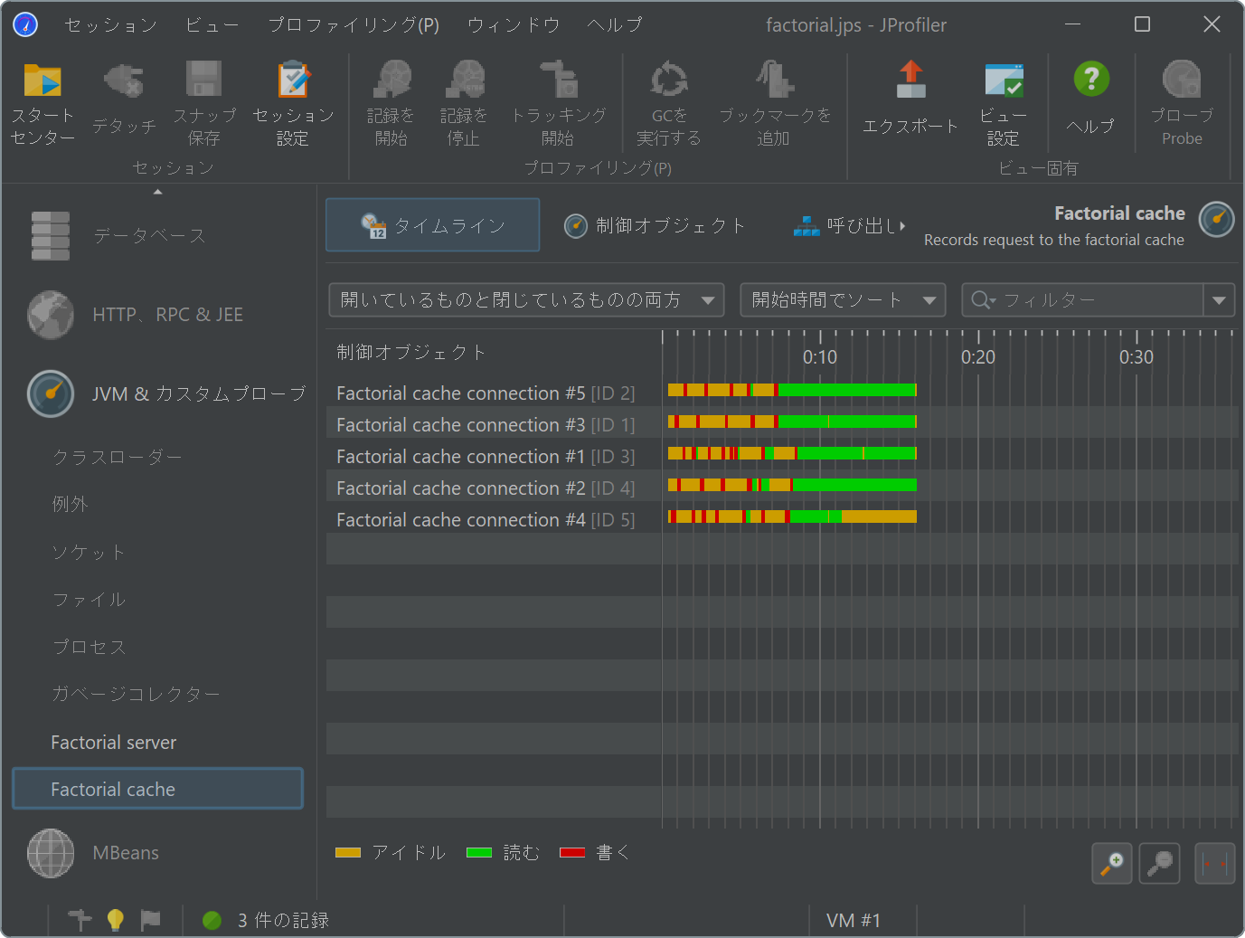This screenshot has width=1245, height=938.
Task: Switch to the 制御オブジェクト tab
Action: [655, 225]
